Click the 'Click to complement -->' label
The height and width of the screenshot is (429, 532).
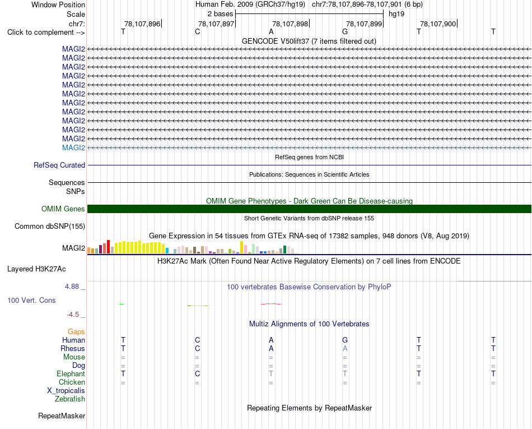tap(46, 33)
